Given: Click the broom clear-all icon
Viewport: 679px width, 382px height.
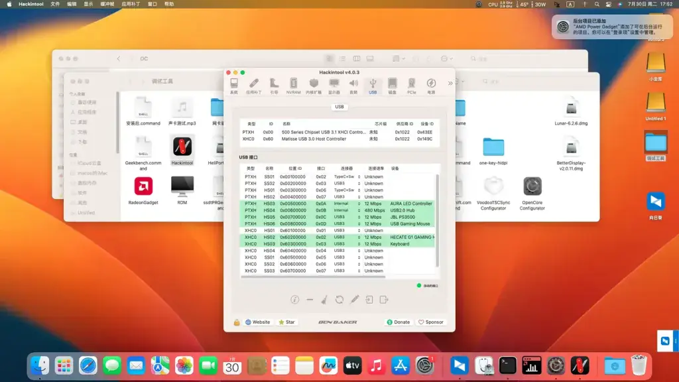Looking at the screenshot, I should pos(324,300).
